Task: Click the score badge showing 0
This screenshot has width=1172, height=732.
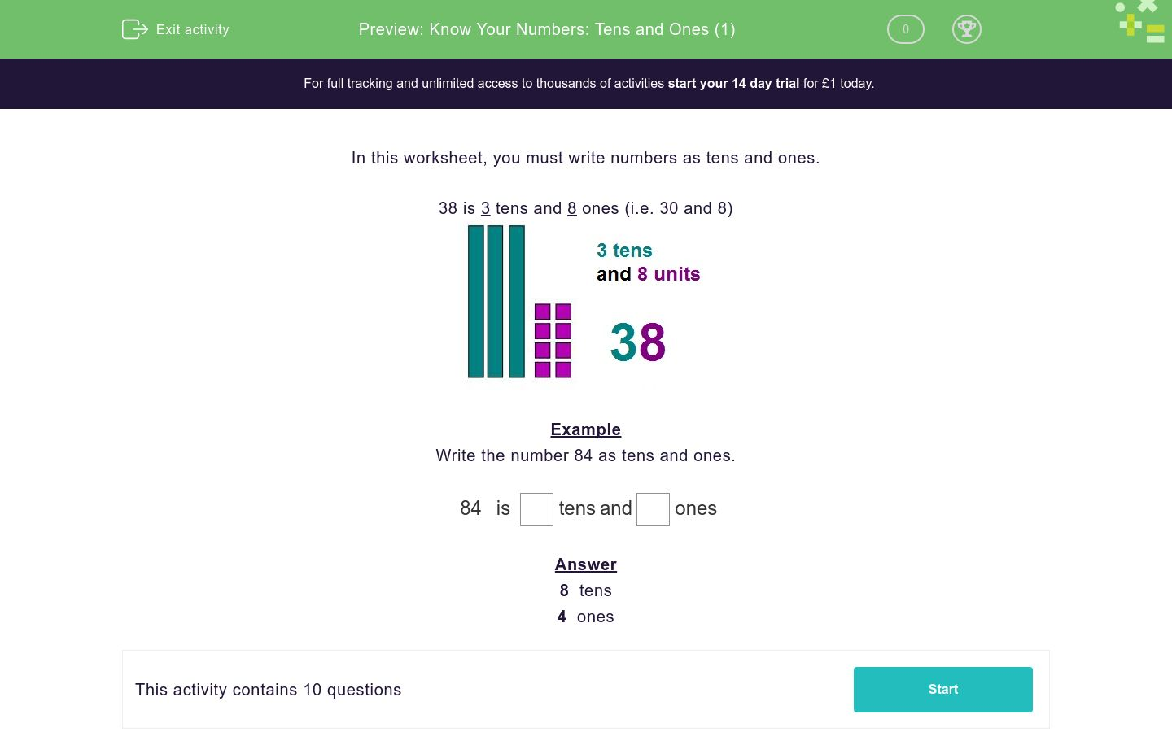Action: (905, 29)
